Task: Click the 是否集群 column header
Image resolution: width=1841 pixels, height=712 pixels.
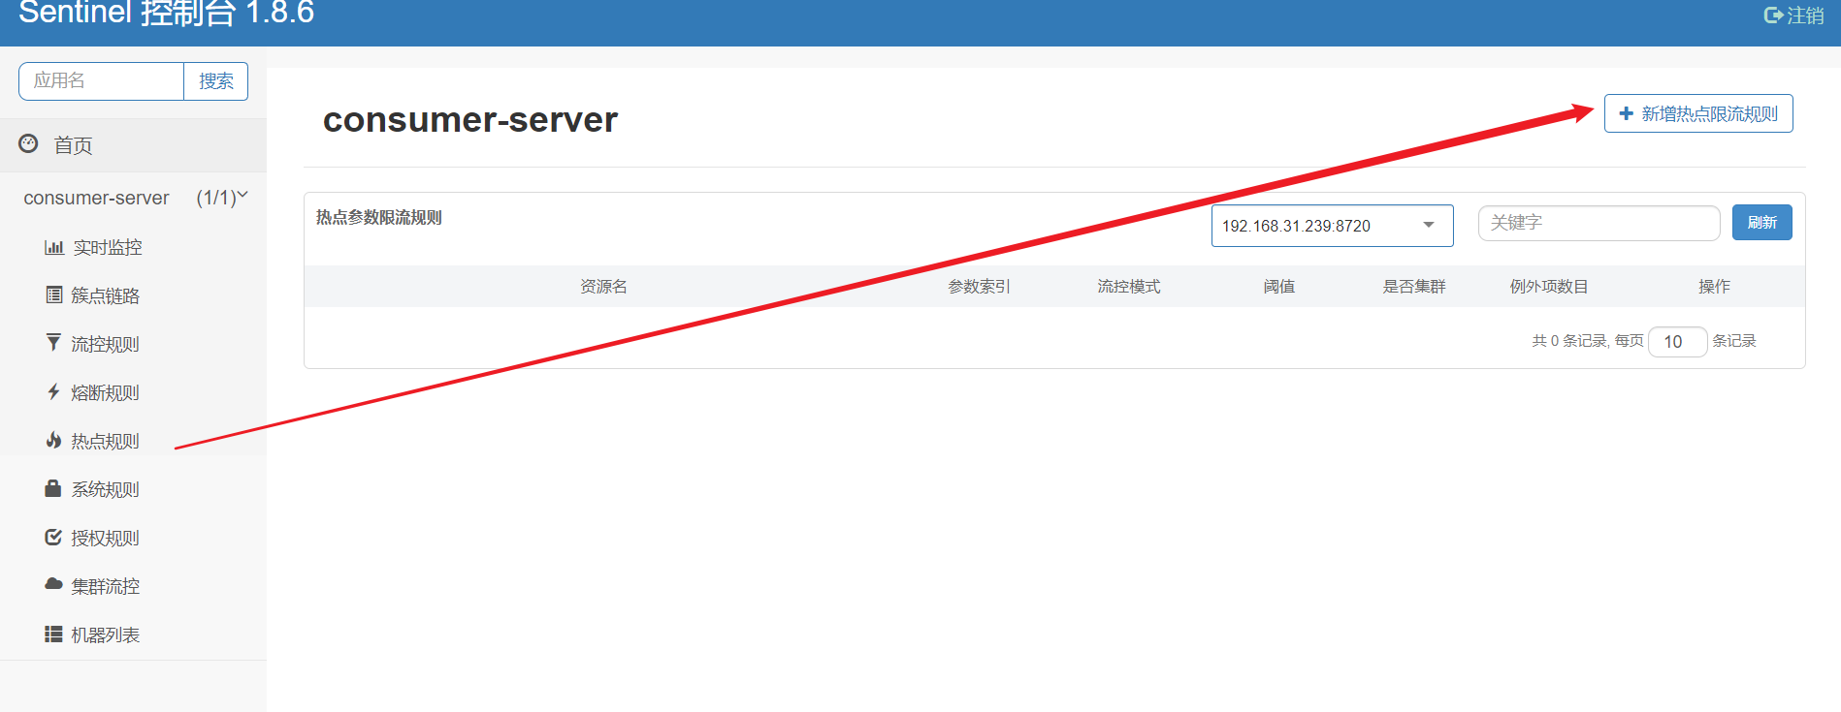Action: coord(1413,287)
